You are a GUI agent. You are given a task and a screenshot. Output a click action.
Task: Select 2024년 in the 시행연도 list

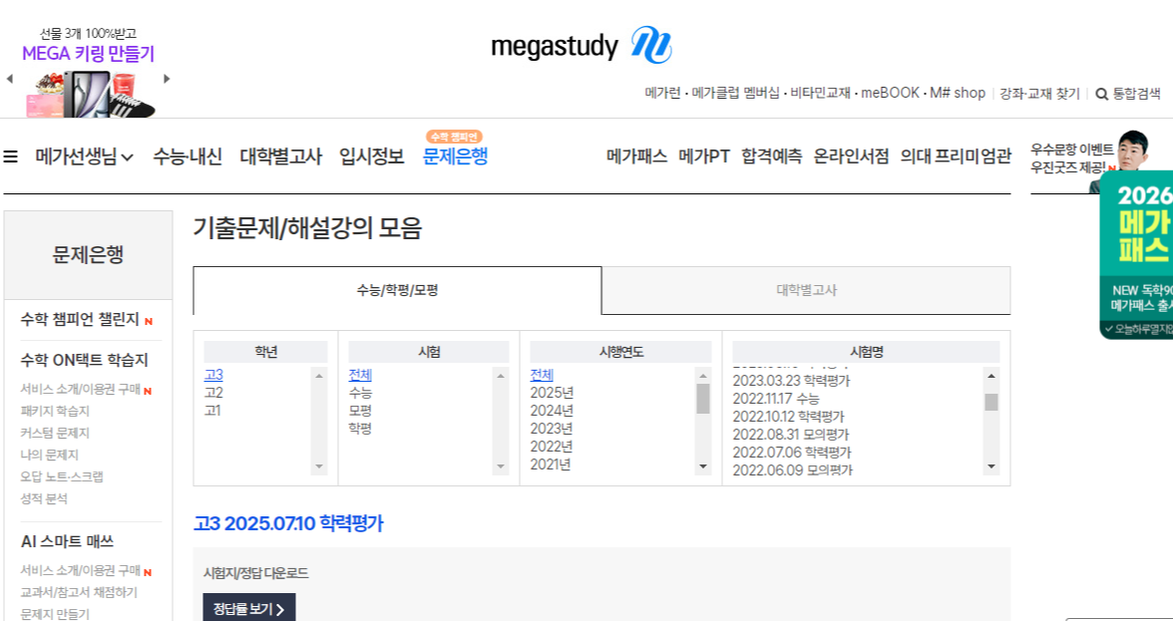(x=552, y=411)
